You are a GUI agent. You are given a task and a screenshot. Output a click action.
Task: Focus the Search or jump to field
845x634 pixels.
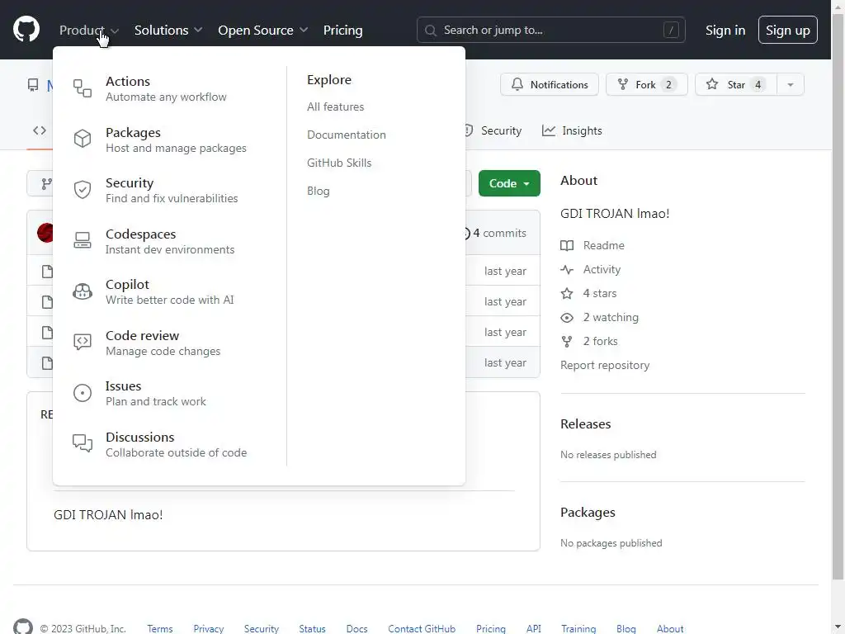[x=550, y=31]
